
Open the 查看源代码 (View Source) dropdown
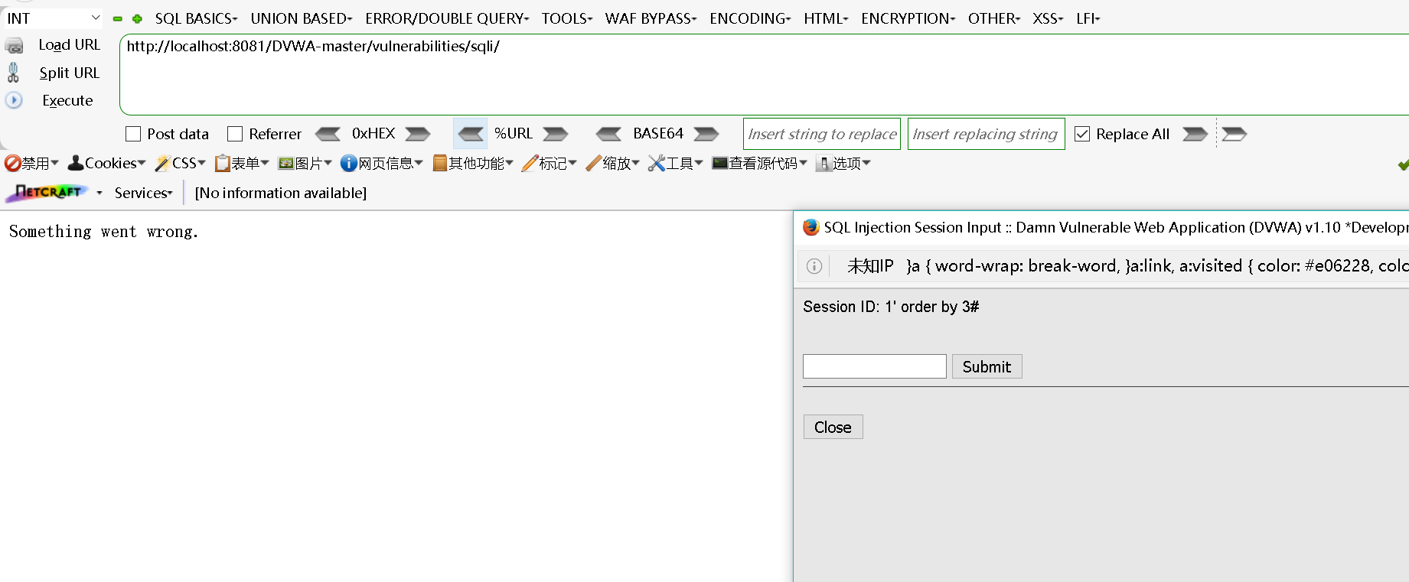tap(760, 163)
